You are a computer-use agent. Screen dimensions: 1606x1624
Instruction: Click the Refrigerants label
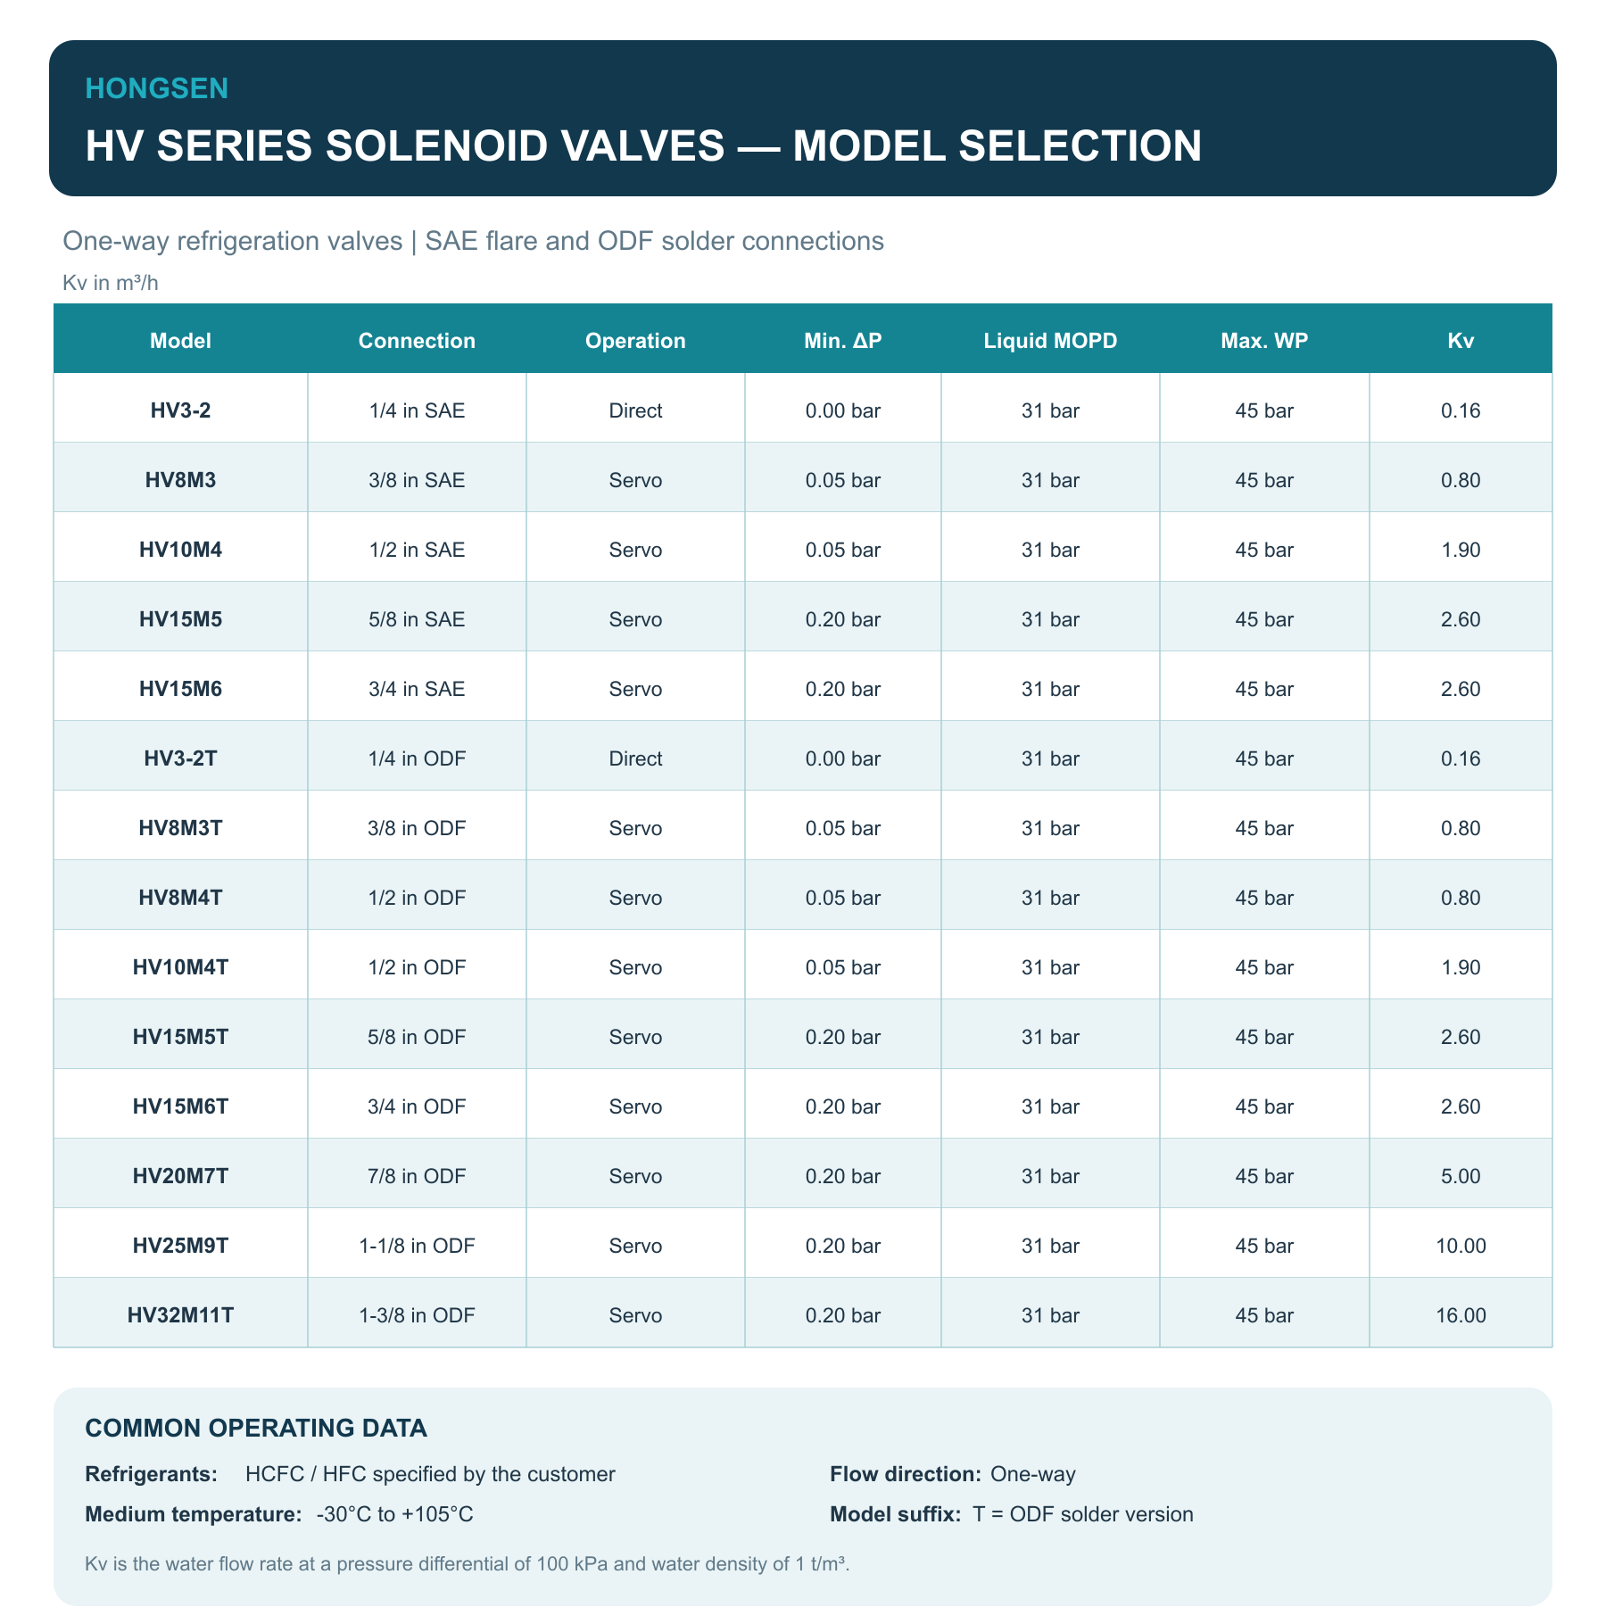click(152, 1473)
